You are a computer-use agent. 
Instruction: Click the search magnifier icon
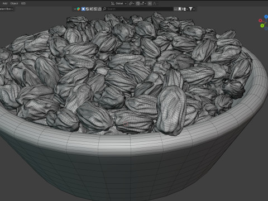pyautogui.click(x=104, y=9)
